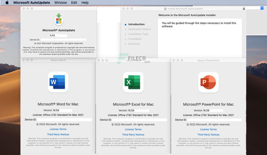Open the Window menu
The width and height of the screenshot is (267, 155).
[x=60, y=3]
